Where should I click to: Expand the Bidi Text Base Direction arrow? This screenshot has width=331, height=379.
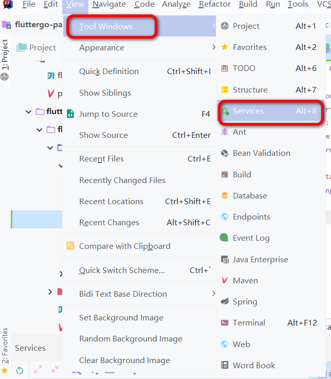[x=213, y=294]
